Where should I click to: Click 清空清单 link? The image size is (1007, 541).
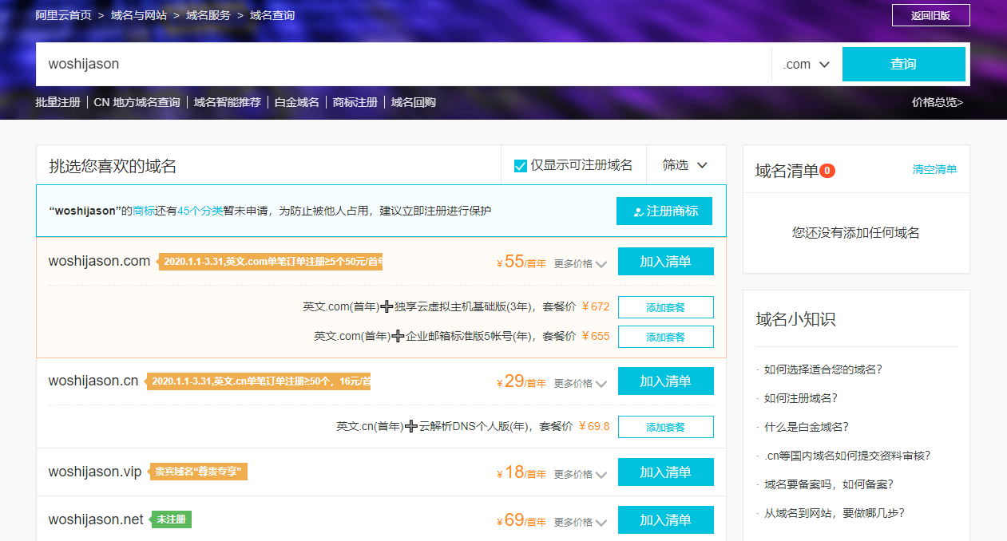pyautogui.click(x=935, y=169)
